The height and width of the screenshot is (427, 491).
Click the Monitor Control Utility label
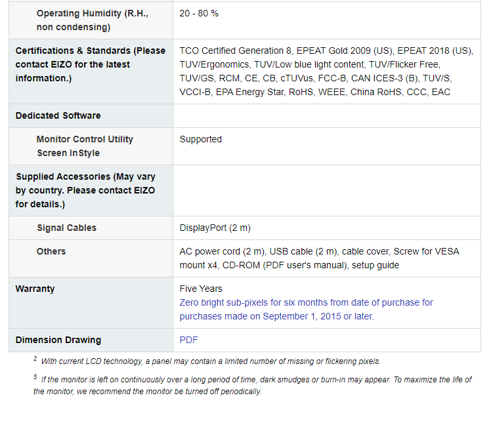[x=85, y=139]
